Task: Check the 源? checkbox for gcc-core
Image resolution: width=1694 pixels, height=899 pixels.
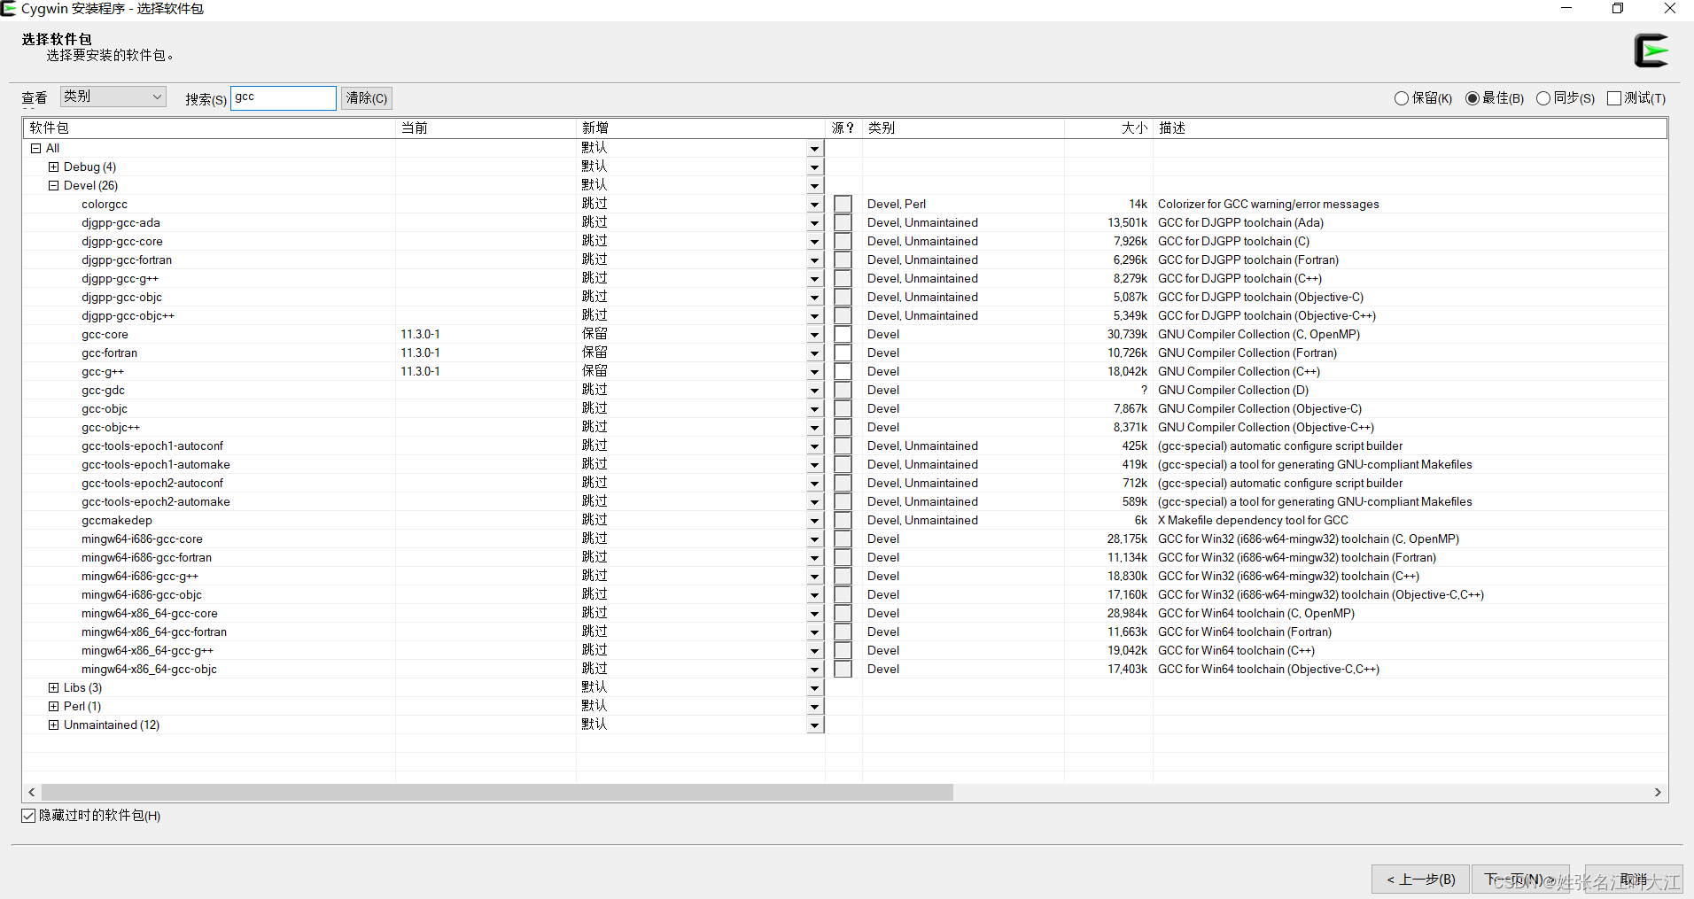Action: pos(843,334)
